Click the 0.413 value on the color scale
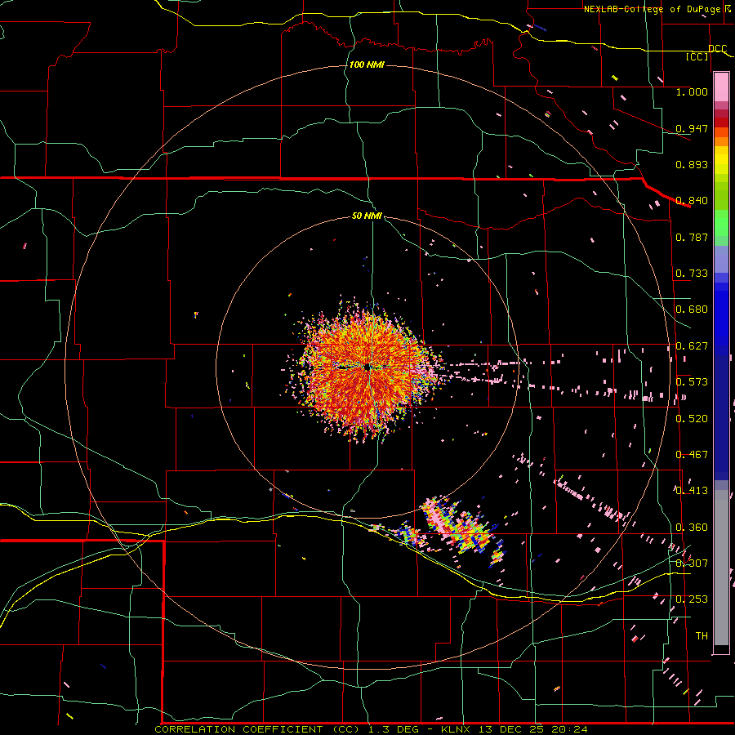The height and width of the screenshot is (735, 735). (x=692, y=491)
